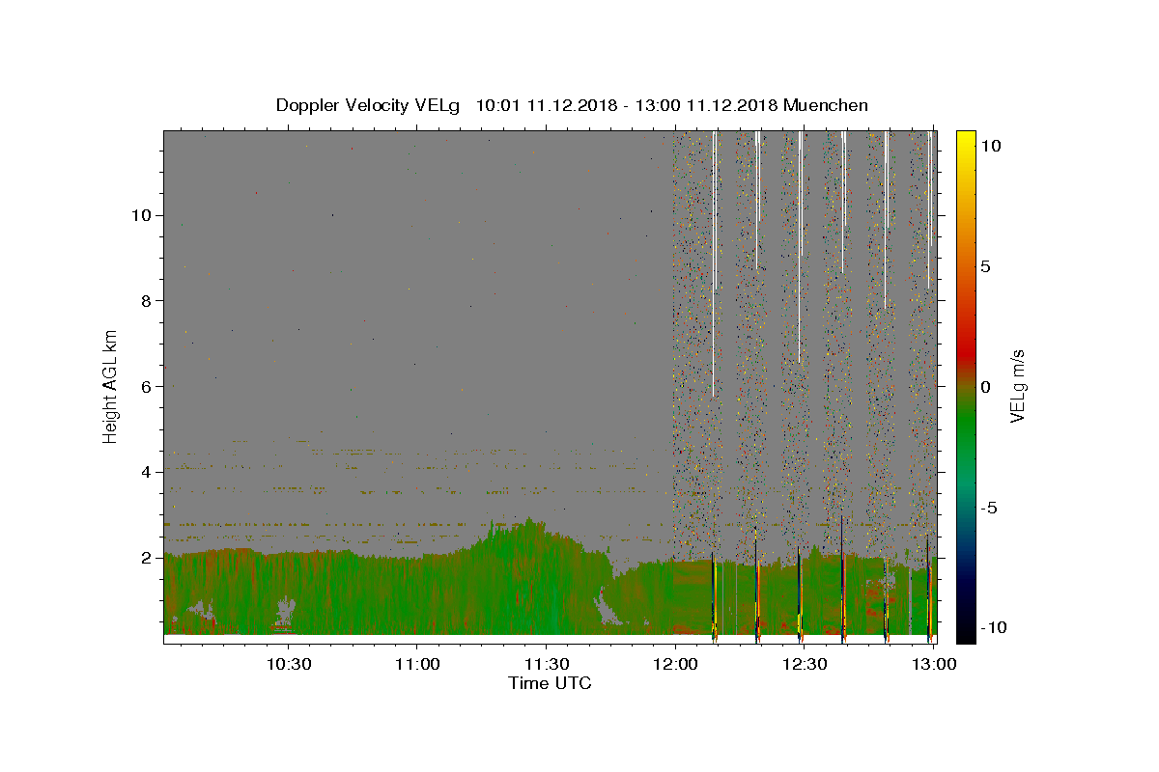Screen dimensions: 1159x772
Task: Click the plot title 'Doppler Velocity VELg'
Action: tap(369, 105)
